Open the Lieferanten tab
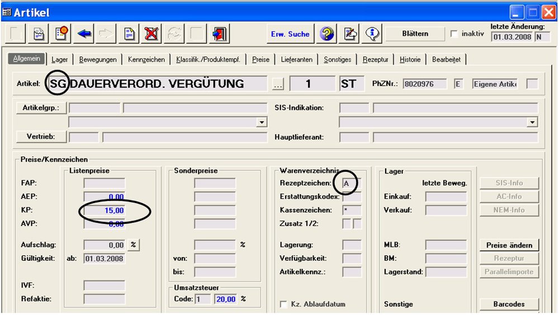The width and height of the screenshot is (559, 315). [x=297, y=59]
